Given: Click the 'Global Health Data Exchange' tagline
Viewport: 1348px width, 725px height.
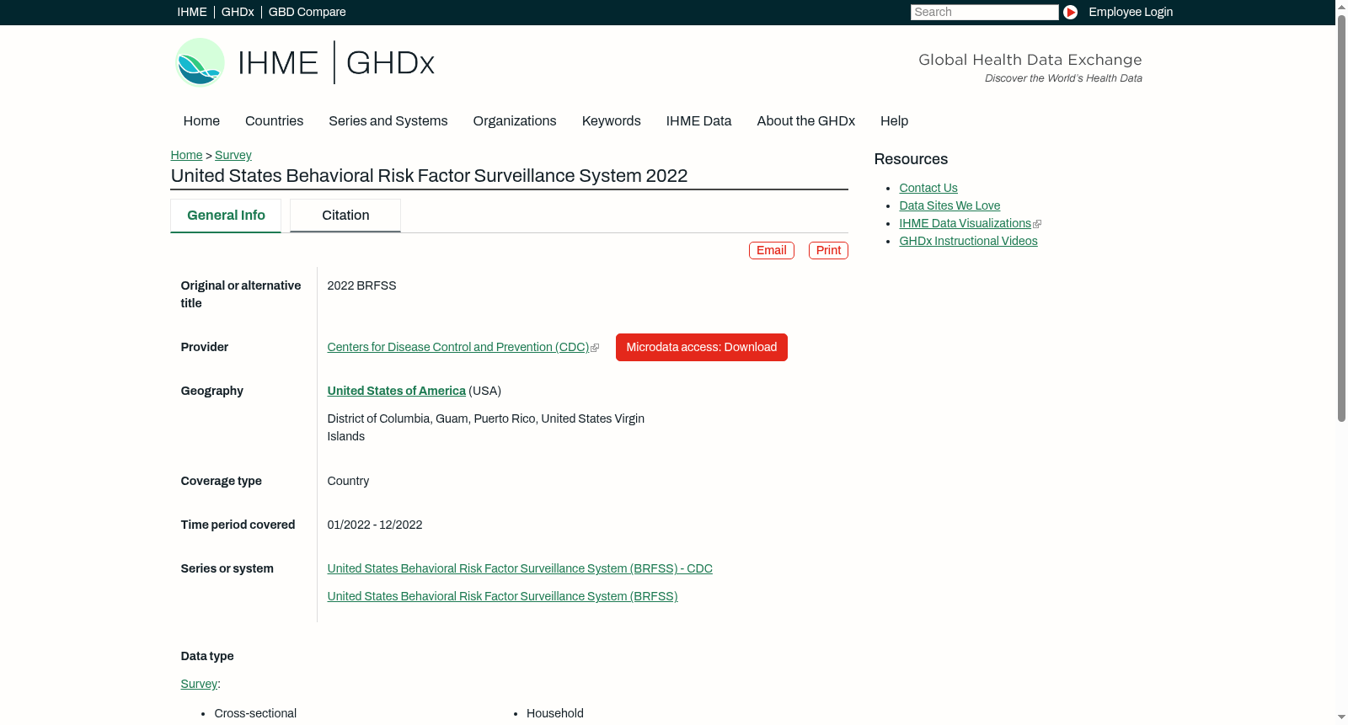Looking at the screenshot, I should pyautogui.click(x=1030, y=60).
